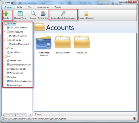Click the Accounts header folder icon
The image size is (139, 123).
pyautogui.click(x=40, y=26)
